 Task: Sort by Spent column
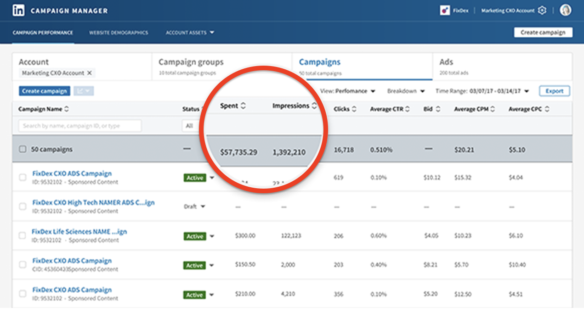coord(243,106)
